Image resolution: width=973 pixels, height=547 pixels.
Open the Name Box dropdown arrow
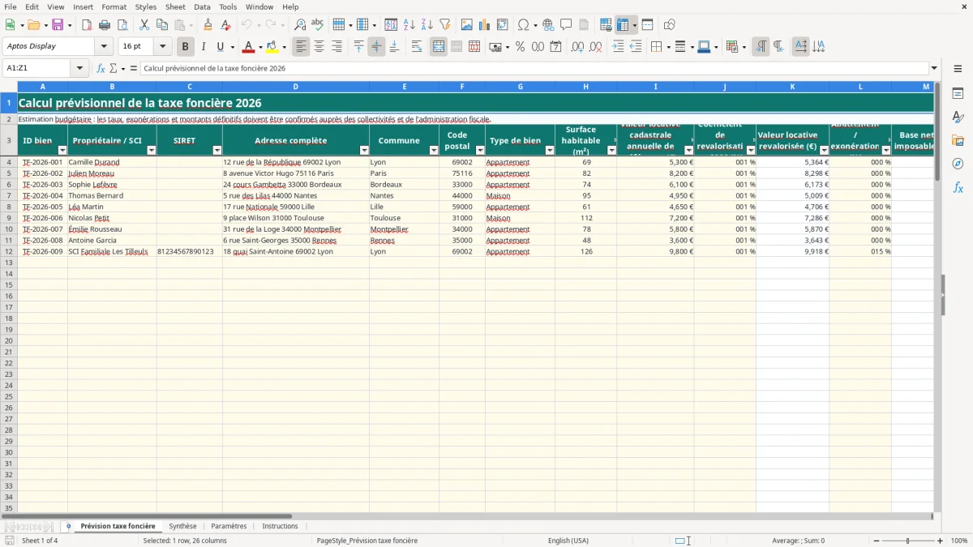[80, 69]
